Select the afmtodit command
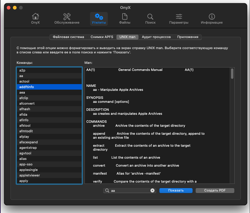The height and width of the screenshot is (213, 250). tap(49, 131)
